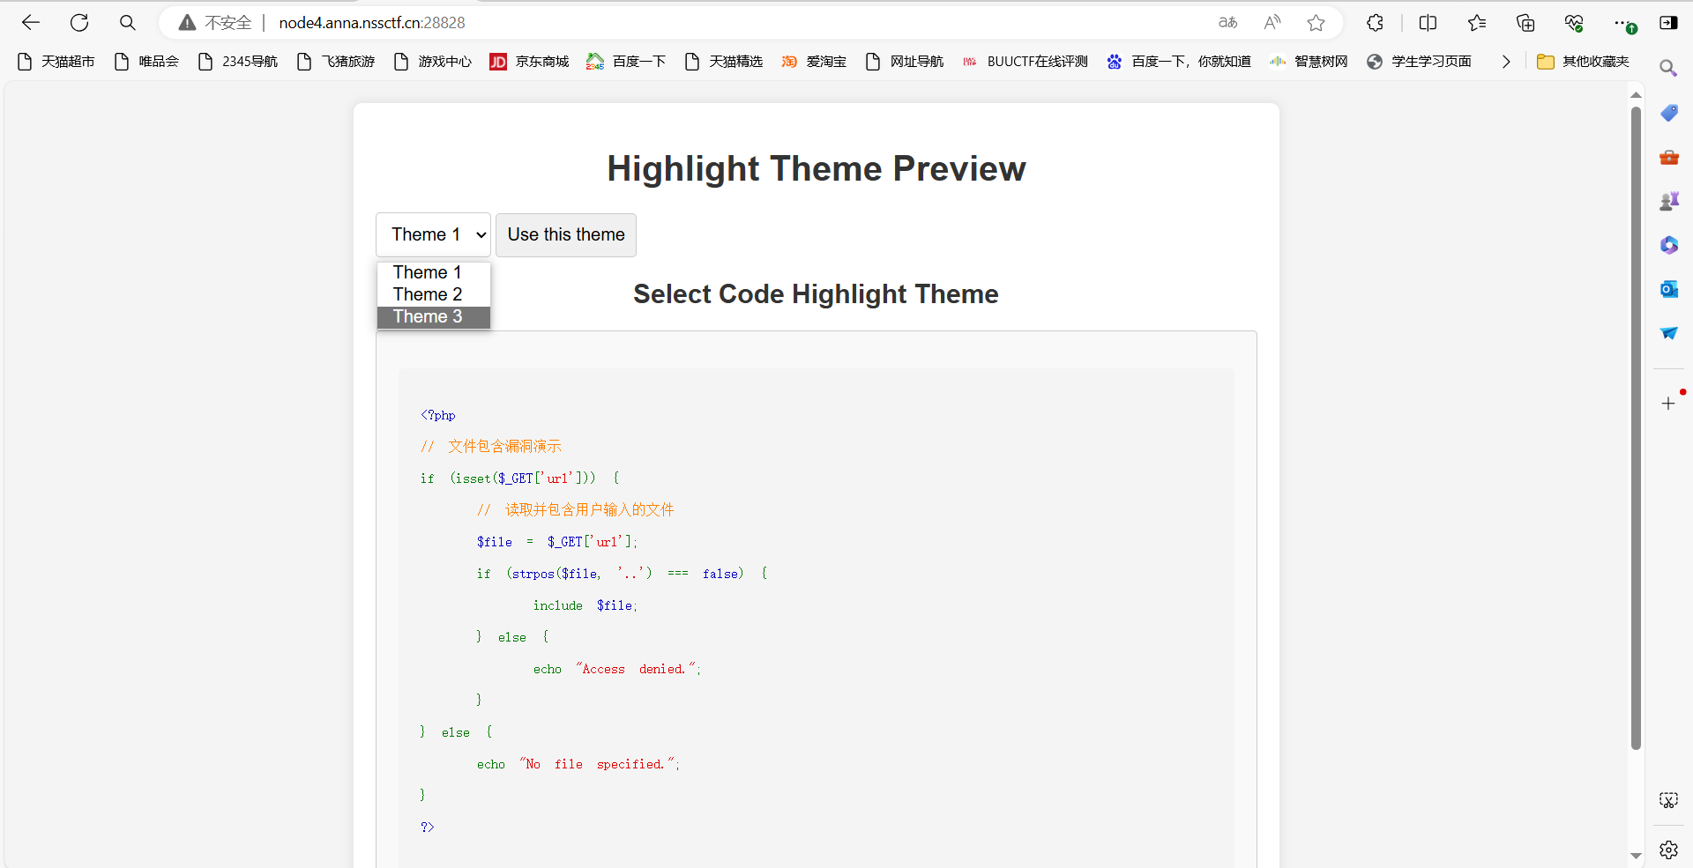Open the 天猫超市 bookmark
Viewport: 1693px width, 868px height.
(56, 62)
